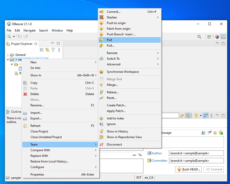This screenshot has height=184, width=230.
Task: Click the global search icon in right toolbar
Action: (x=199, y=37)
